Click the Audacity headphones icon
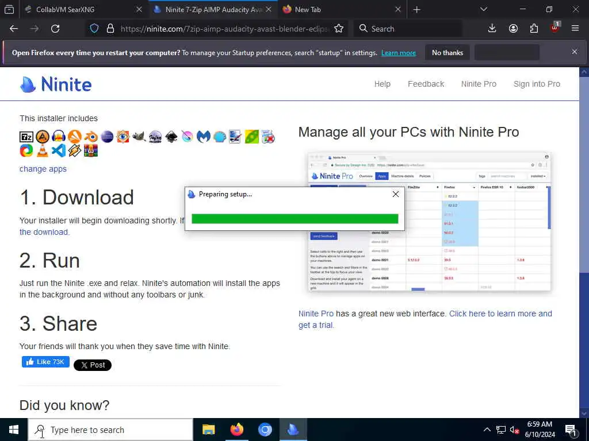Image resolution: width=589 pixels, height=441 pixels. [x=59, y=137]
